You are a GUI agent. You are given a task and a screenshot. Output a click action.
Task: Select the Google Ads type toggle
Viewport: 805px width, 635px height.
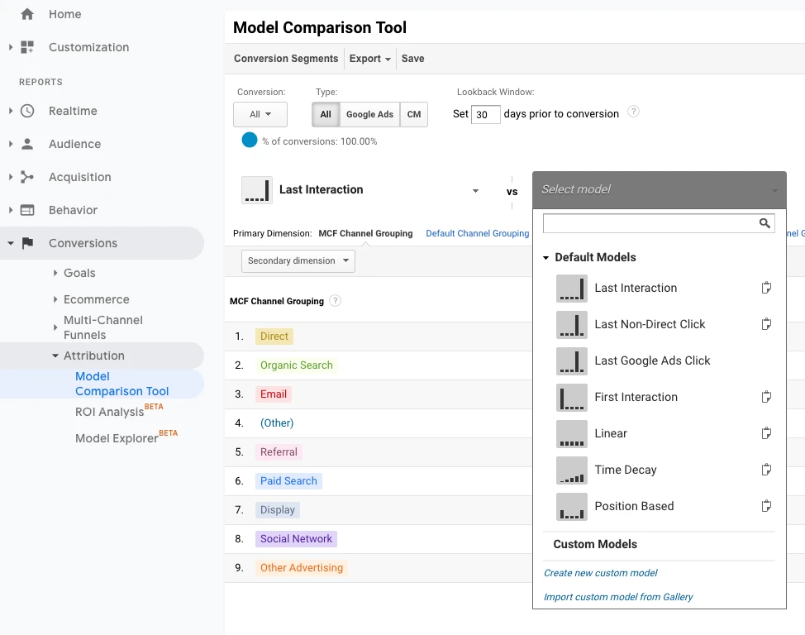pyautogui.click(x=369, y=115)
